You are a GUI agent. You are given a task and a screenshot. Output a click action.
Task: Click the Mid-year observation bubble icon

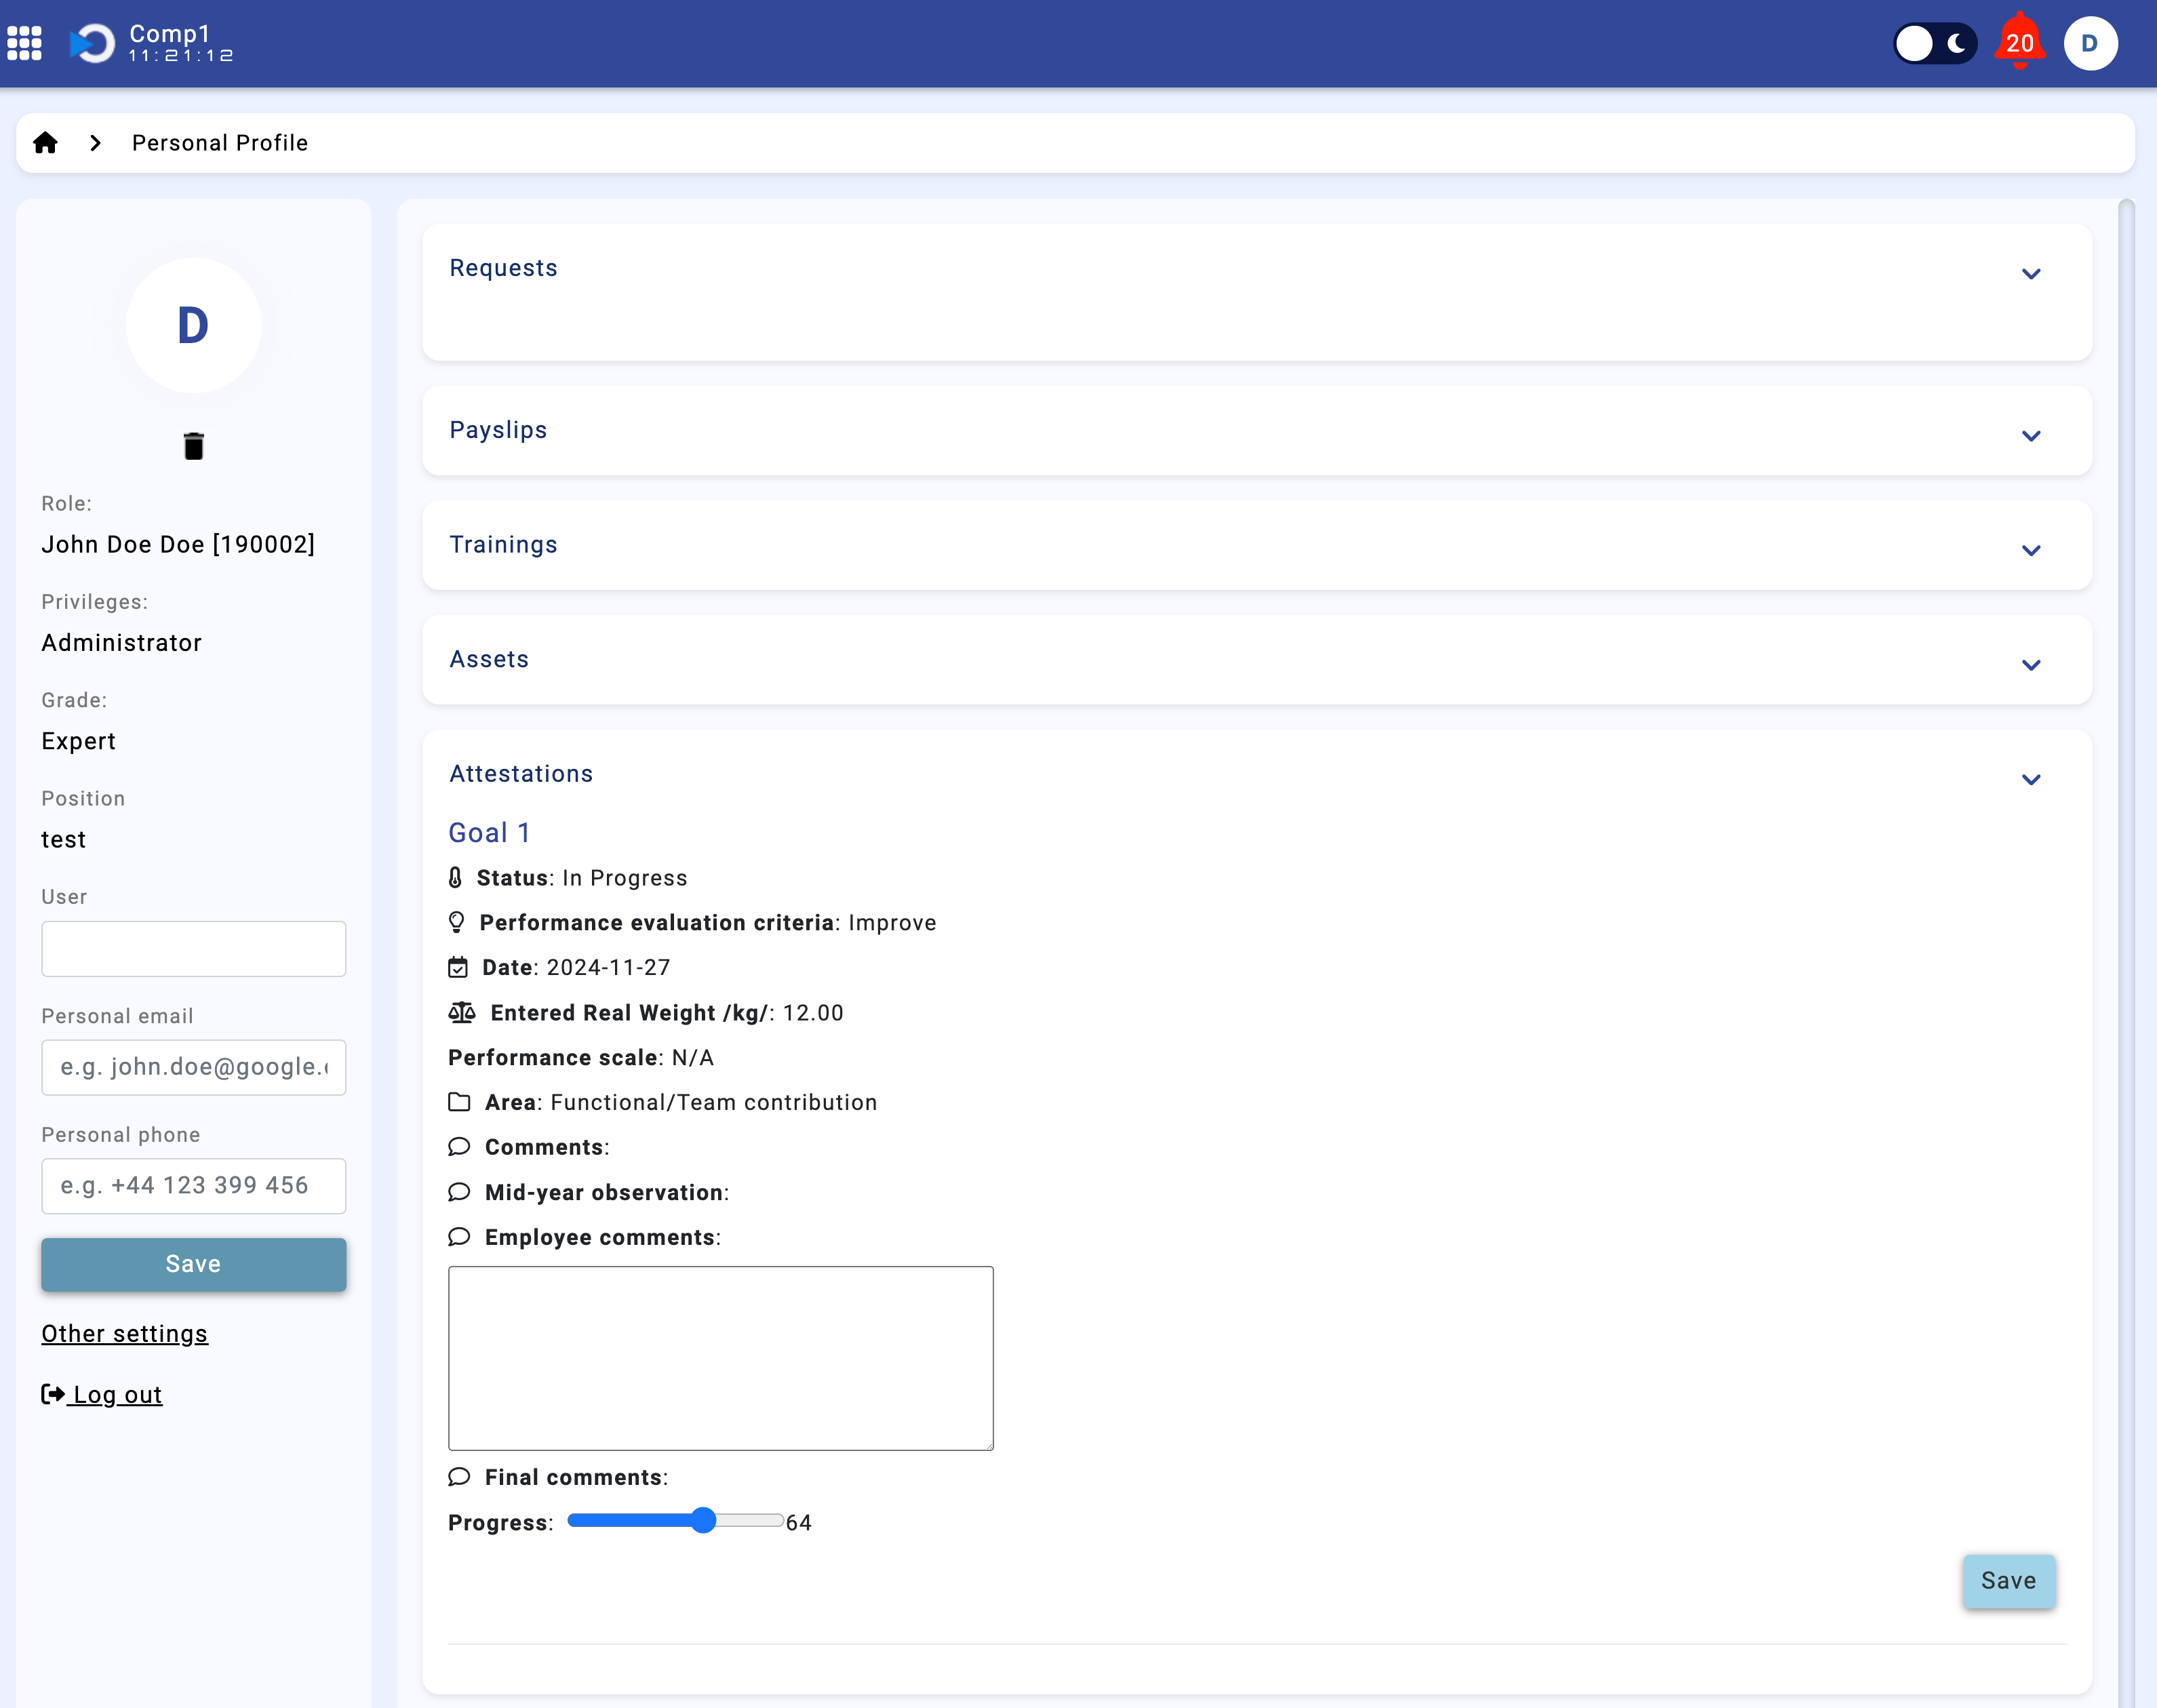(x=459, y=1192)
